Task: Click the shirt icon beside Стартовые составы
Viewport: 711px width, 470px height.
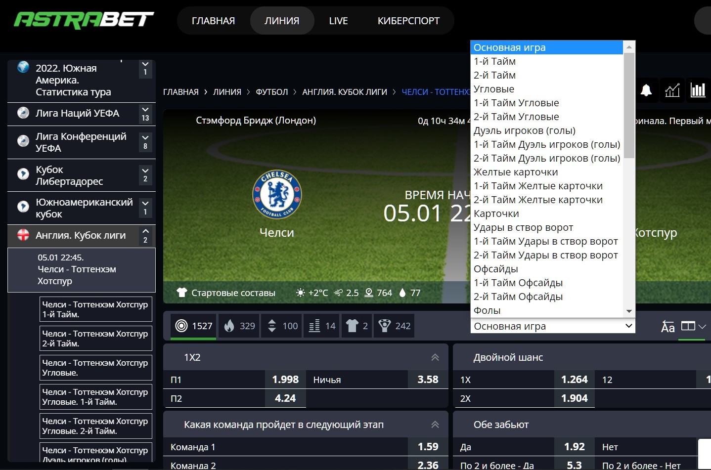Action: 182,293
